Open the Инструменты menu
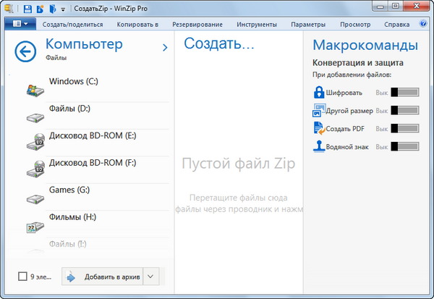Image resolution: width=434 pixels, height=299 pixels. point(256,24)
